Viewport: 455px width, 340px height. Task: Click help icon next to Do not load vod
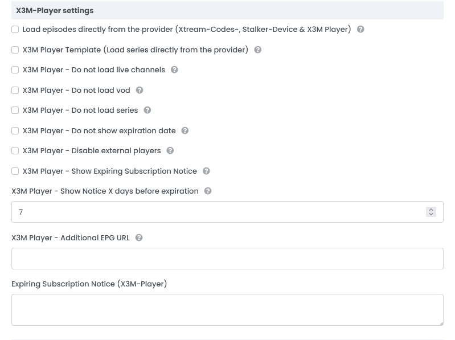pos(140,91)
